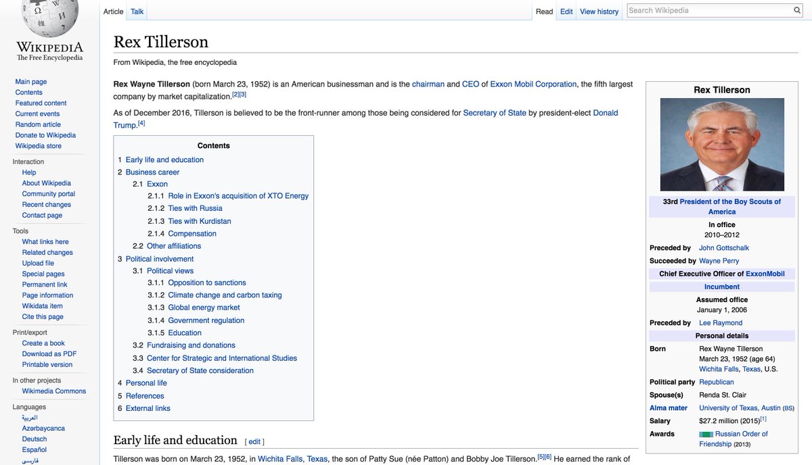Image resolution: width=812 pixels, height=465 pixels.
Task: Open the Permanent link tool
Action: (45, 285)
